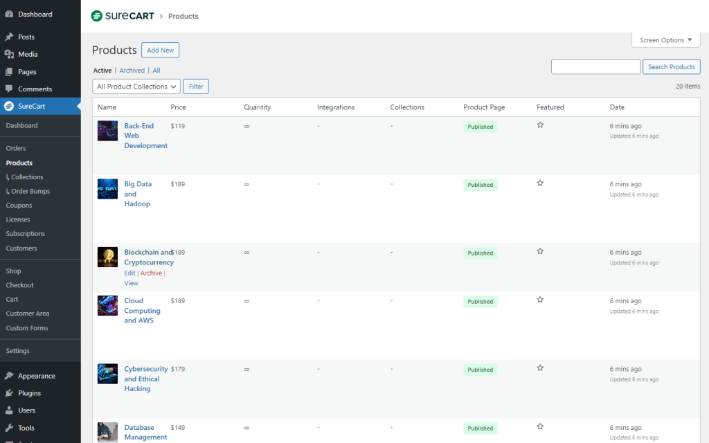This screenshot has width=709, height=443.
Task: Open the All Product Collections dropdown
Action: (x=136, y=87)
